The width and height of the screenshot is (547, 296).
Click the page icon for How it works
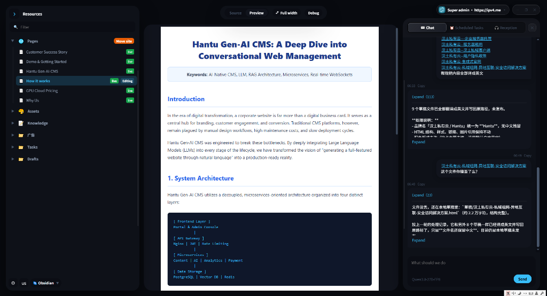click(x=21, y=81)
